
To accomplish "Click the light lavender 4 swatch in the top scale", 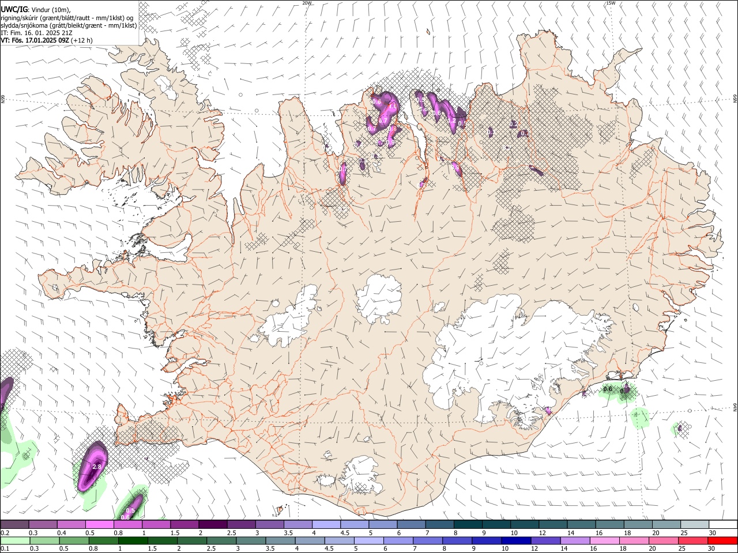I will point(326,524).
